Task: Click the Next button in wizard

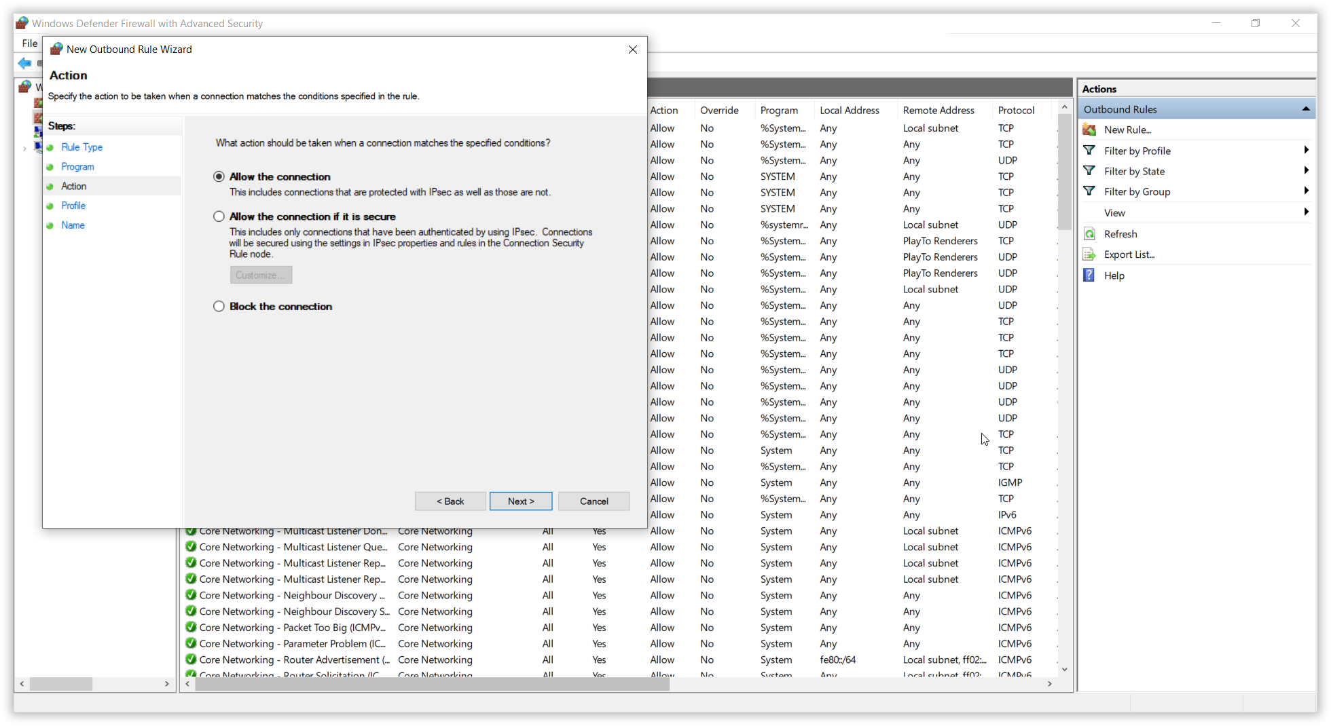Action: pos(521,501)
